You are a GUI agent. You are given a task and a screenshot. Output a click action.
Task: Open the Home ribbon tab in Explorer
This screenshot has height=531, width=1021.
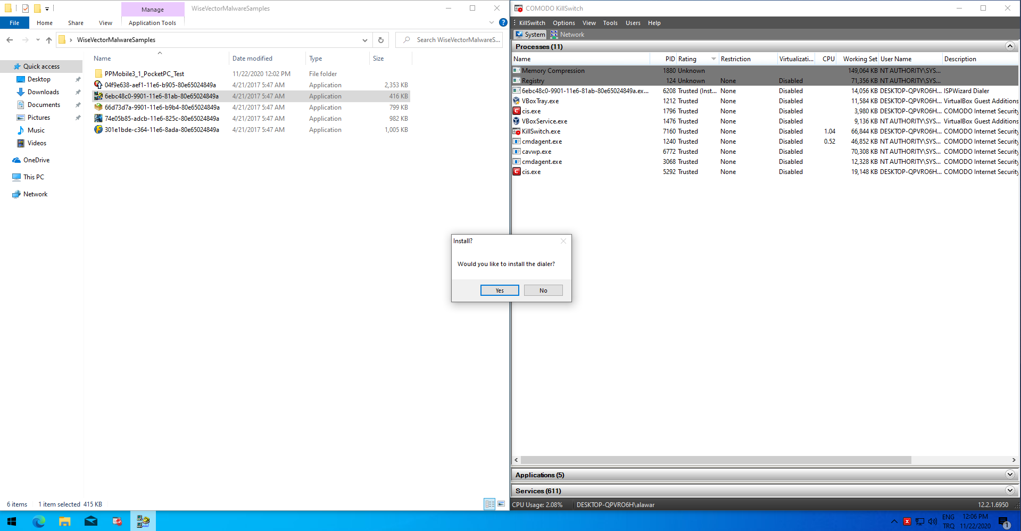pos(45,23)
